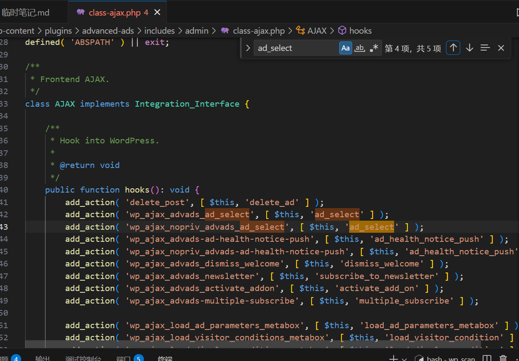The width and height of the screenshot is (519, 361).
Task: Click the '第 4 项, 共 5 项' match count
Action: click(x=413, y=48)
